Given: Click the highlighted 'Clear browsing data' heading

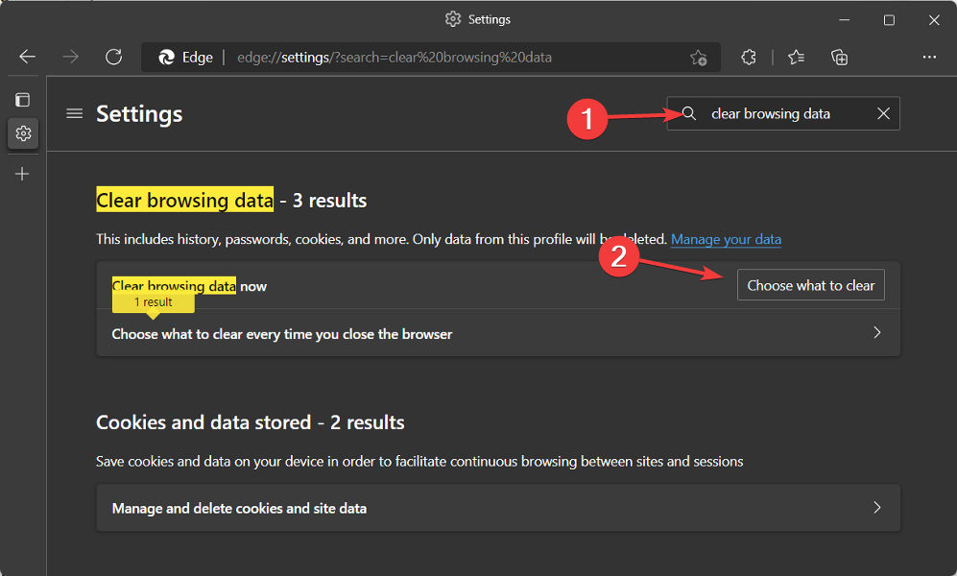Looking at the screenshot, I should 185,200.
